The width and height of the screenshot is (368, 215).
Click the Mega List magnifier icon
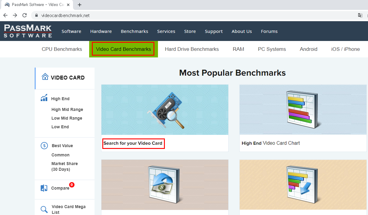(x=44, y=209)
